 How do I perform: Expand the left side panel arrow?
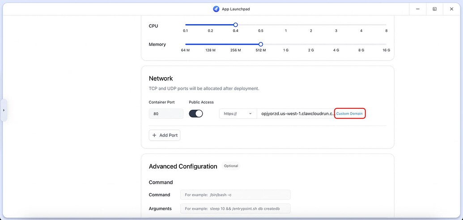[x=4, y=110]
